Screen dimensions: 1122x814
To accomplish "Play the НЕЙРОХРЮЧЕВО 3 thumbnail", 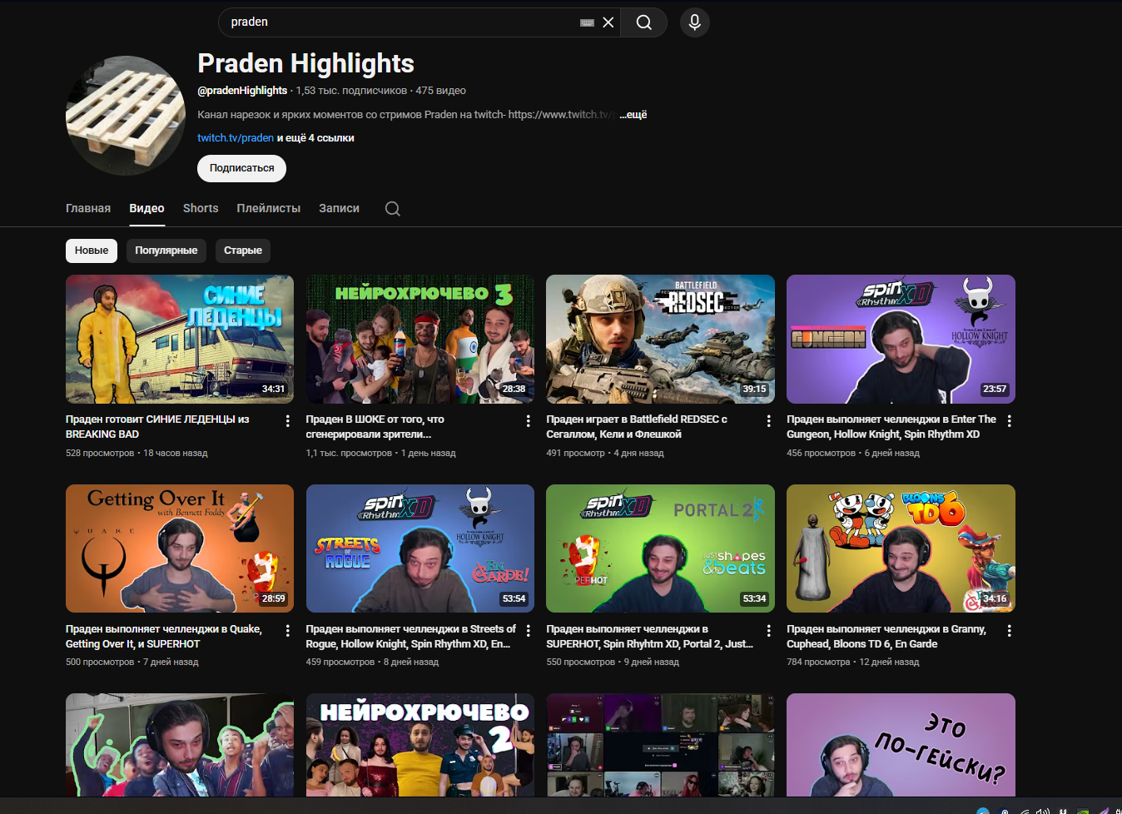I will tap(420, 340).
